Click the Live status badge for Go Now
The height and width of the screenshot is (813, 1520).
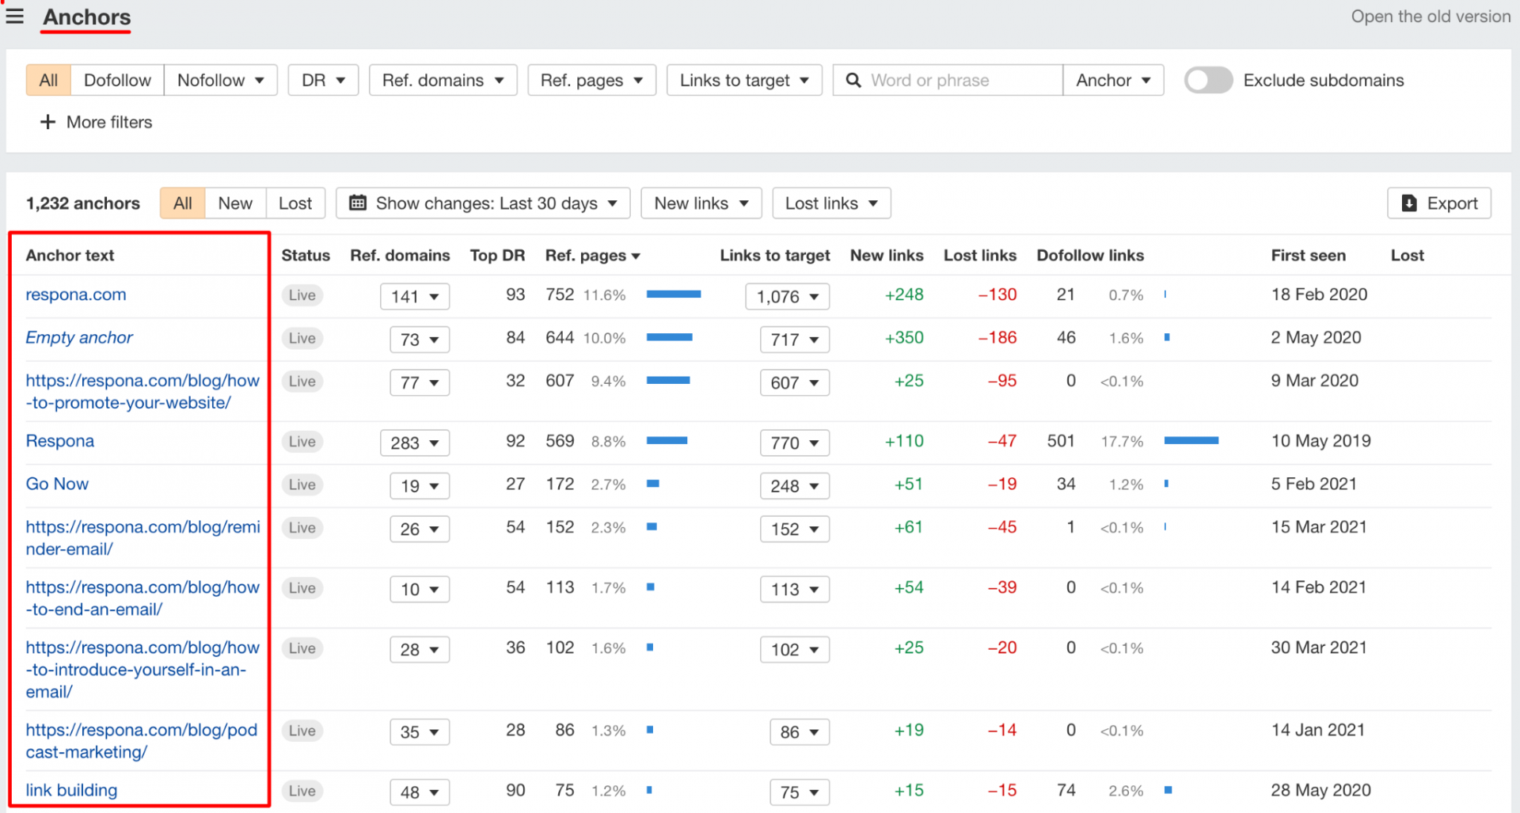tap(302, 484)
